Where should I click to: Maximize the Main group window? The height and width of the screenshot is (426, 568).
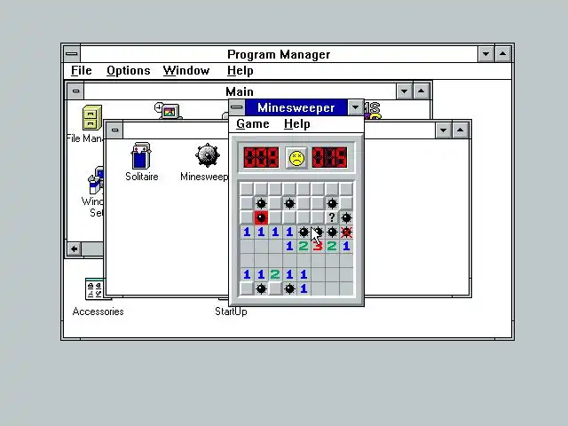421,91
